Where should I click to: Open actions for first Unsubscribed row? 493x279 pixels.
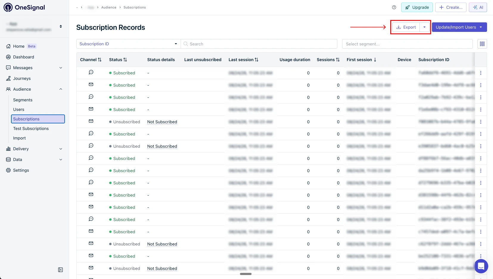click(x=481, y=122)
